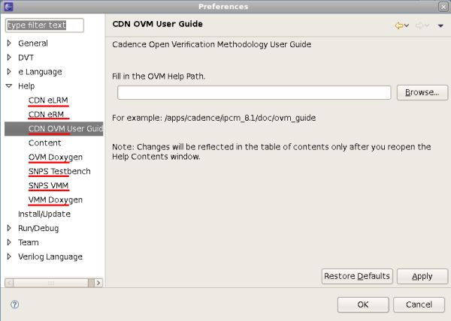
Task: Open the forward history dropdown arrow
Action: point(427,25)
